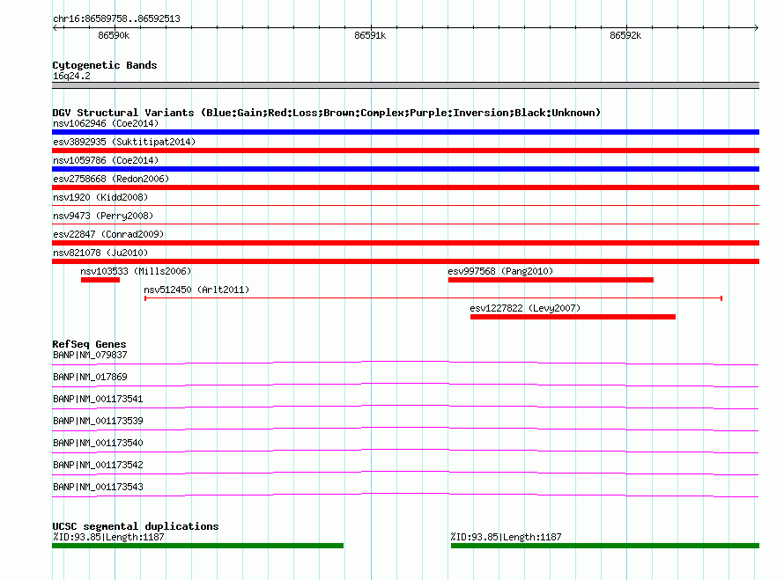The width and height of the screenshot is (784, 580).
Task: Click the red bar under esv997568
Action: tap(551, 280)
